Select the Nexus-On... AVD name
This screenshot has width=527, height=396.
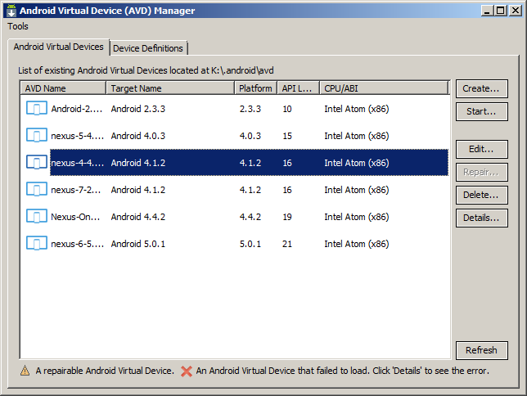(75, 217)
